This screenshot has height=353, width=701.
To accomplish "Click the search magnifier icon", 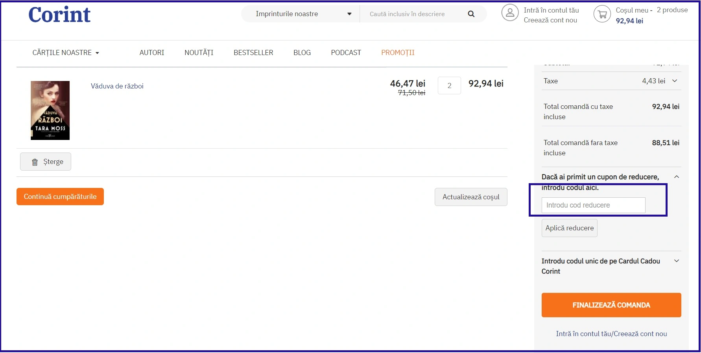I will pos(471,14).
